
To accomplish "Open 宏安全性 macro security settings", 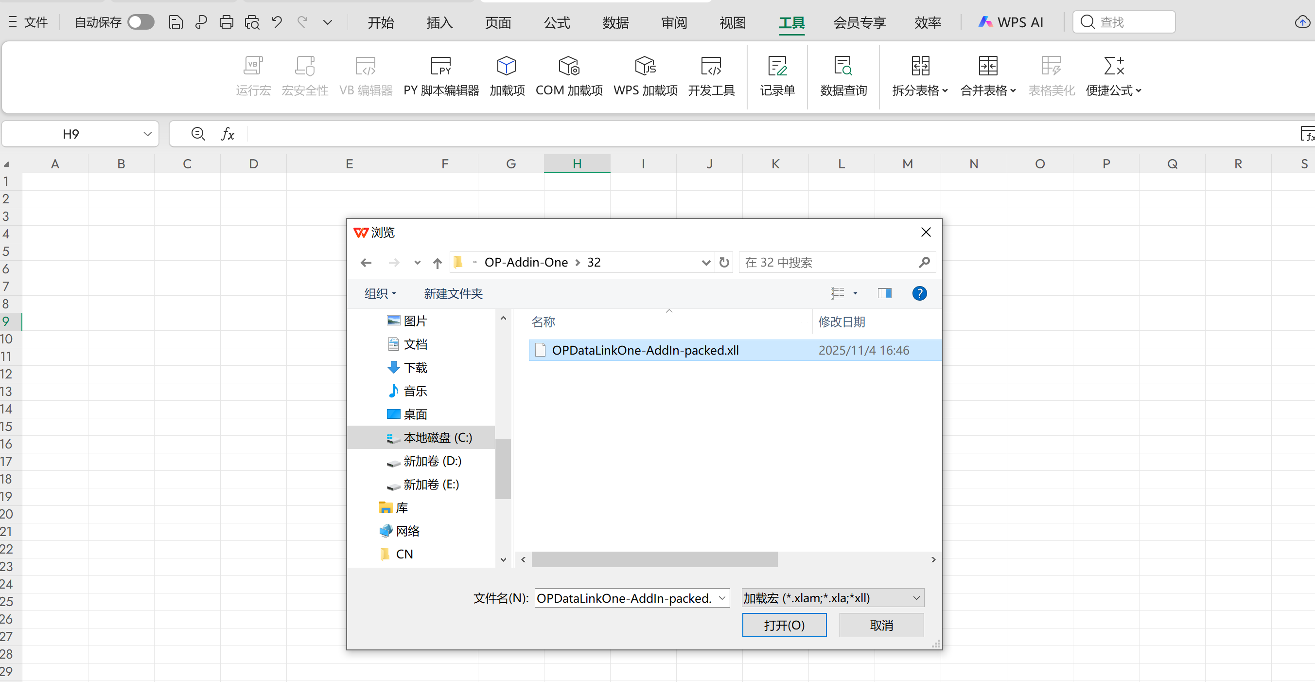I will tap(305, 75).
